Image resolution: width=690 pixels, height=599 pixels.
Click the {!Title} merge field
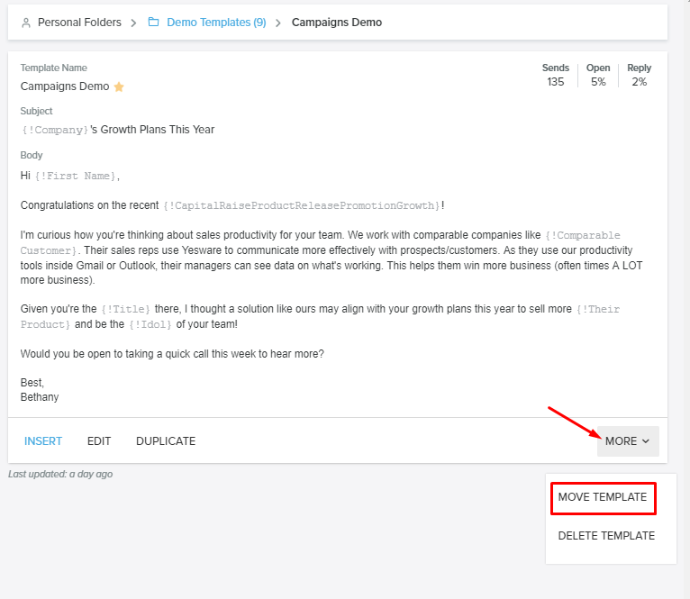click(125, 310)
